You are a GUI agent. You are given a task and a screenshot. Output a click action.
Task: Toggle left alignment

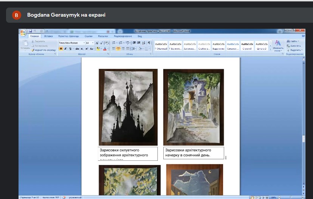(113, 48)
